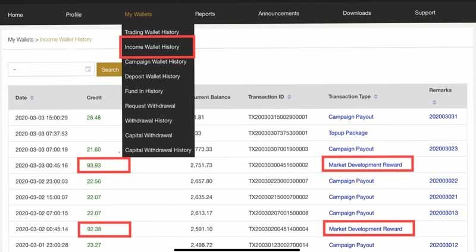Open My Wallets menu

pyautogui.click(x=138, y=14)
